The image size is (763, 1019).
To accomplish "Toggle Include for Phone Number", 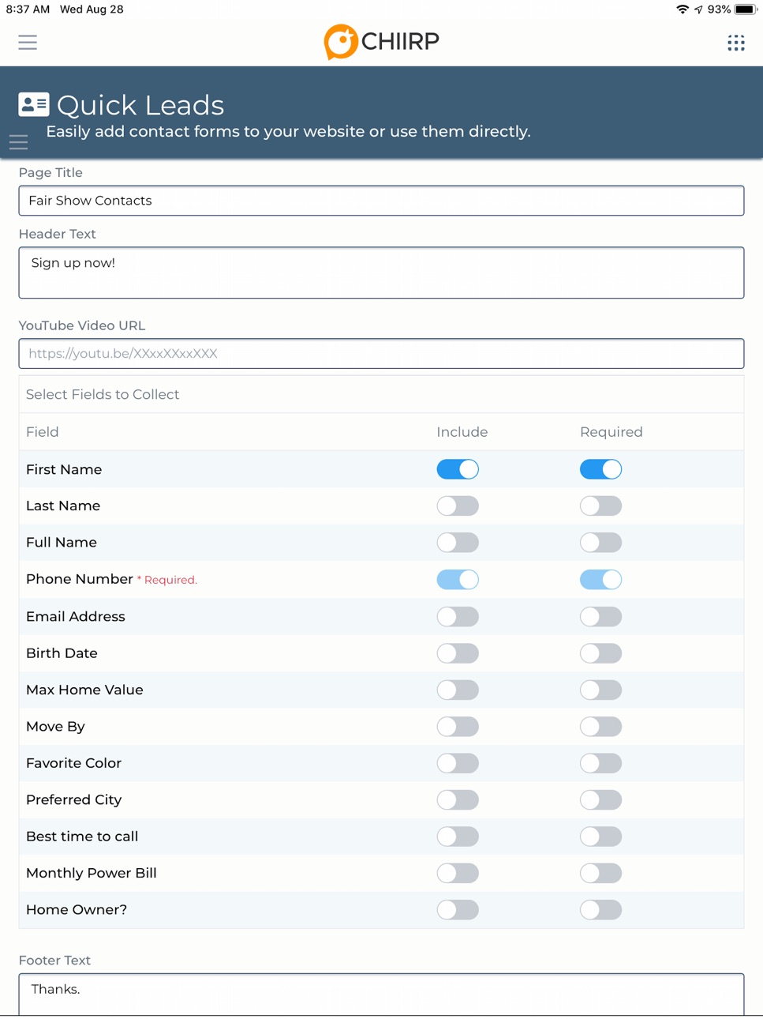I will [x=458, y=579].
